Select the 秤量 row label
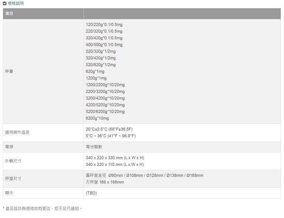284x218 pixels. pyautogui.click(x=9, y=71)
